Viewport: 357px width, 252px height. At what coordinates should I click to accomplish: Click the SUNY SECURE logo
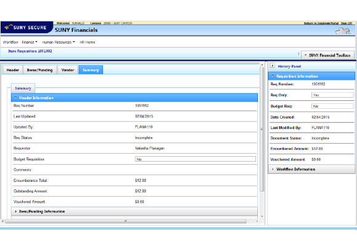click(x=26, y=27)
